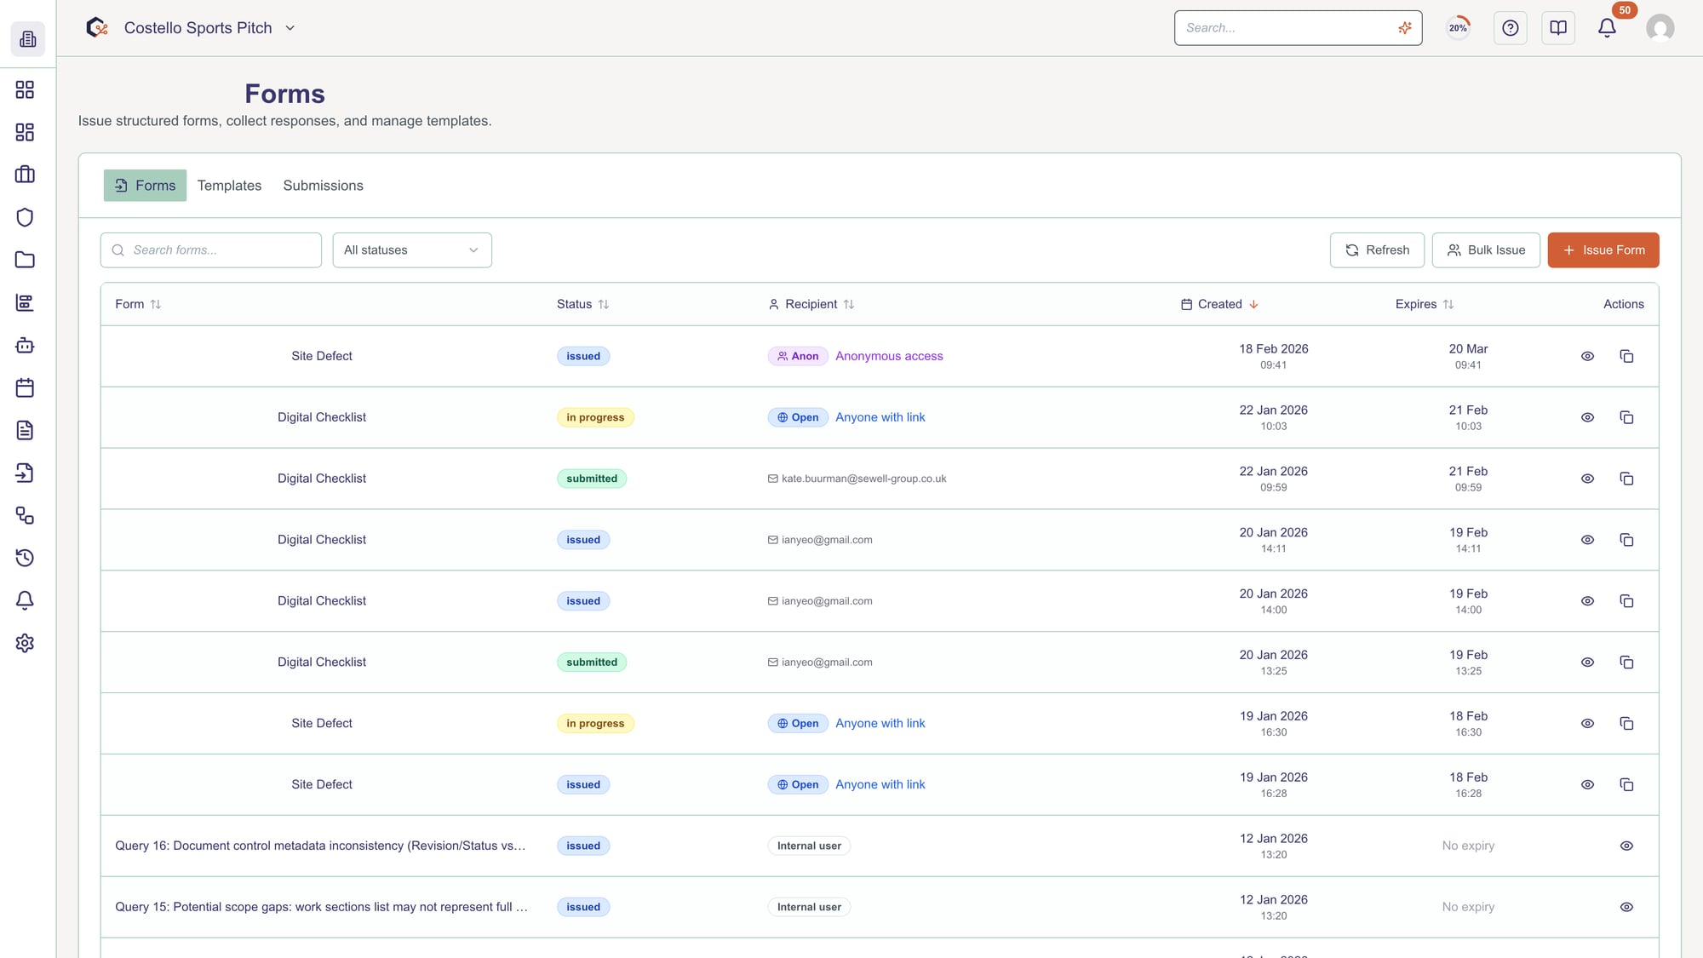Open notifications via the bell icon

pos(1606,27)
